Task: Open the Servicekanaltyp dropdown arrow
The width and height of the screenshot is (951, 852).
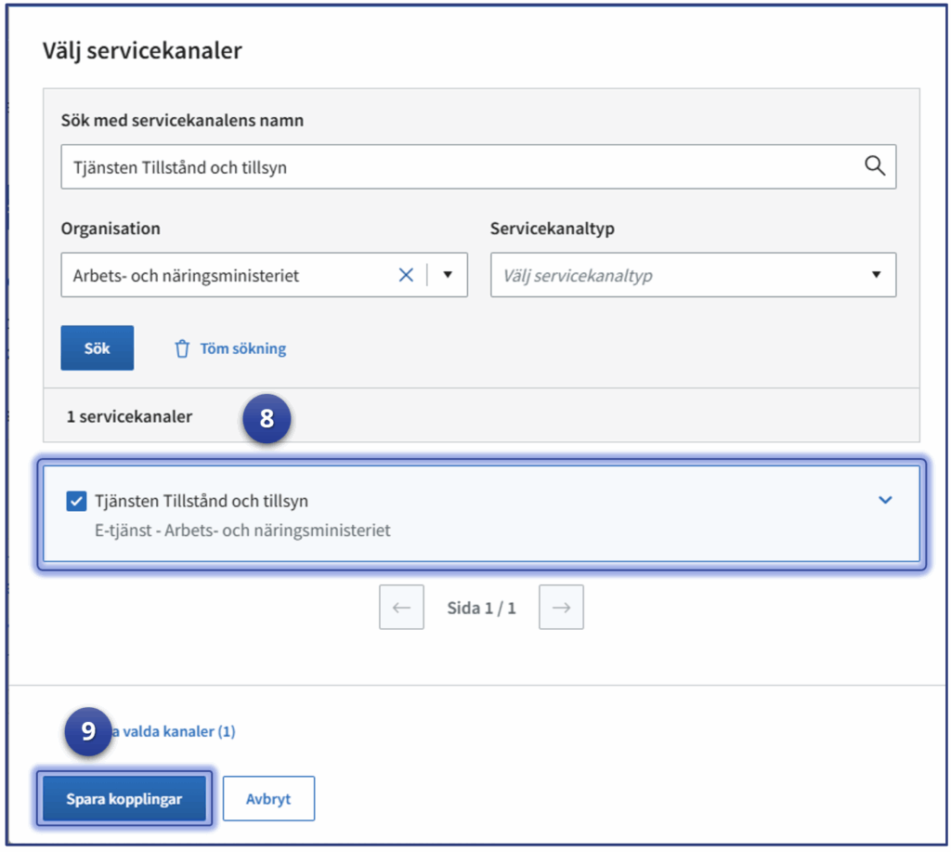Action: (876, 275)
